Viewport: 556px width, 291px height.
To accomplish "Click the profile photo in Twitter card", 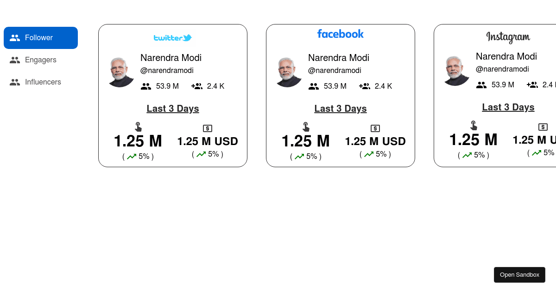I will click(x=120, y=72).
